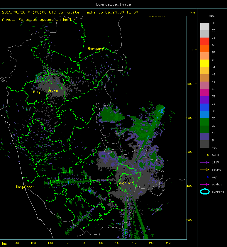Click the -200 label on vertical axis
The width and height of the screenshot is (227, 247).
click(188, 118)
